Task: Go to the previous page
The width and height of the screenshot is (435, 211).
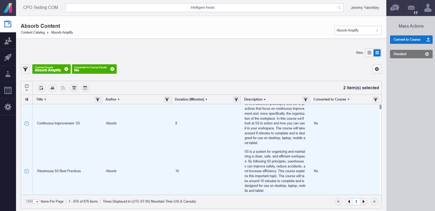Action: coord(349,202)
